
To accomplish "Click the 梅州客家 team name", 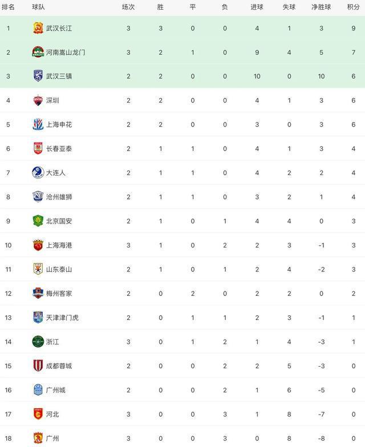I will [59, 293].
